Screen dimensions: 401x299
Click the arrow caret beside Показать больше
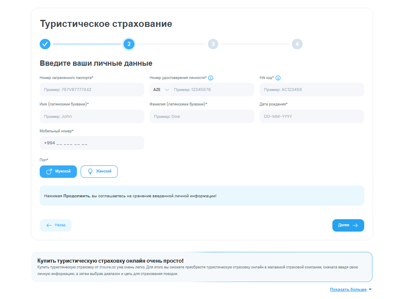click(x=370, y=289)
